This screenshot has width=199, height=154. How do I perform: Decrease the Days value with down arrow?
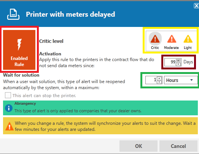[x=178, y=64]
